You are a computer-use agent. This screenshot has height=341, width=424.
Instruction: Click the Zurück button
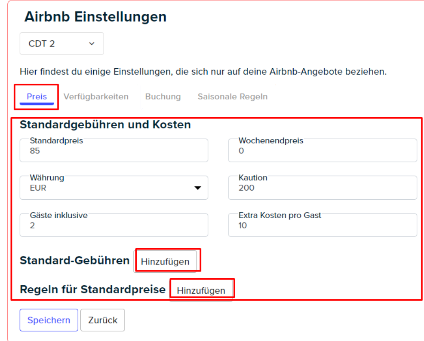(x=102, y=320)
